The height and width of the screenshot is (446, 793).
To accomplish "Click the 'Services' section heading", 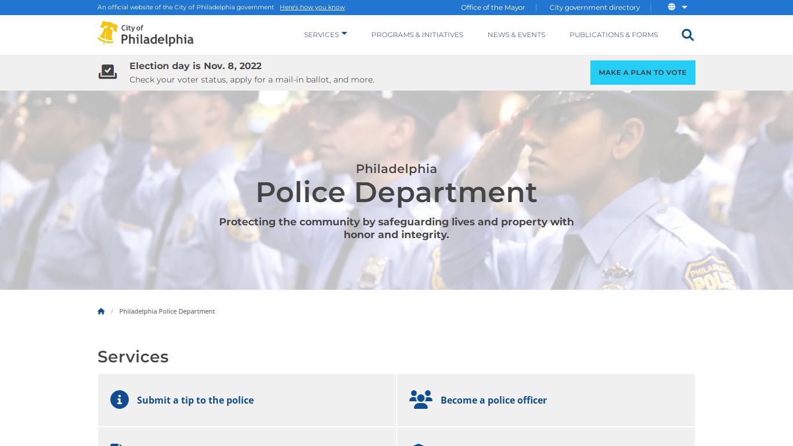I will click(x=133, y=357).
